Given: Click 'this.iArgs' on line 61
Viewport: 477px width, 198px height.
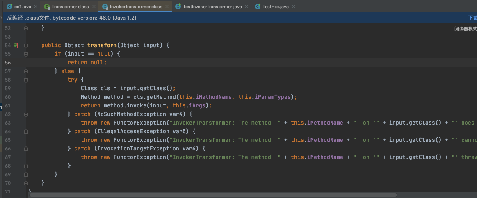Looking at the screenshot, I should (189, 105).
